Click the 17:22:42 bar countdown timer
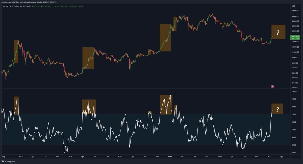This screenshot has width=303, height=164. pyautogui.click(x=295, y=39)
